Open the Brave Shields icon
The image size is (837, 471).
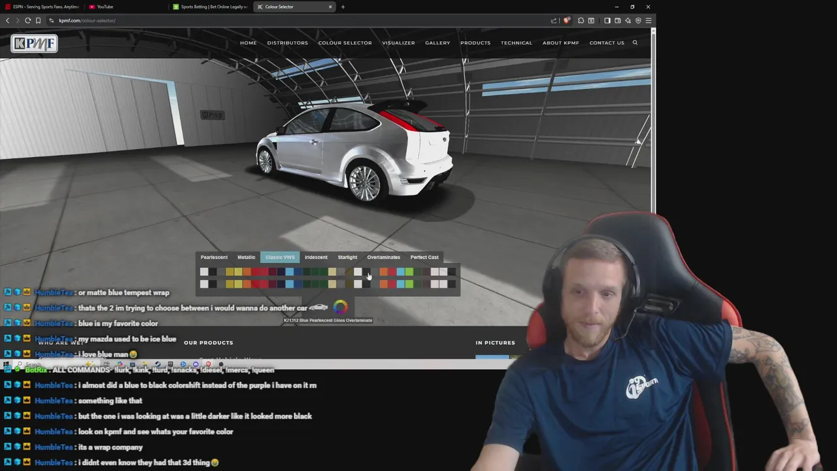566,20
